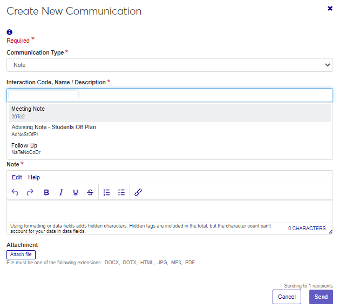Click inside the Interaction Code search field
This screenshot has width=339, height=308.
205,95
